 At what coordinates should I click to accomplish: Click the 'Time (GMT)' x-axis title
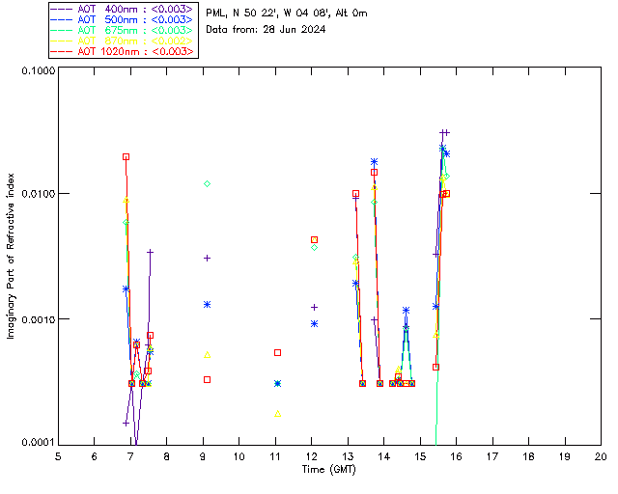(328, 469)
